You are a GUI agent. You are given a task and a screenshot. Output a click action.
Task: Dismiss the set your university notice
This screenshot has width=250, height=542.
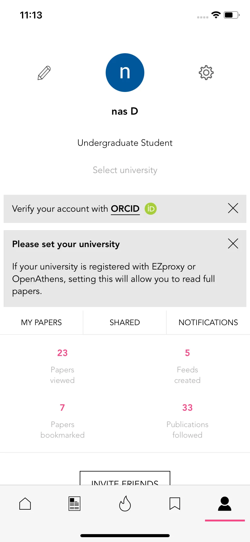(233, 243)
